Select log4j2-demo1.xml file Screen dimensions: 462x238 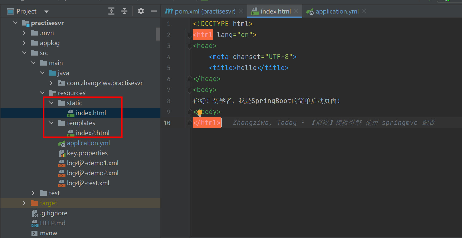(x=93, y=163)
